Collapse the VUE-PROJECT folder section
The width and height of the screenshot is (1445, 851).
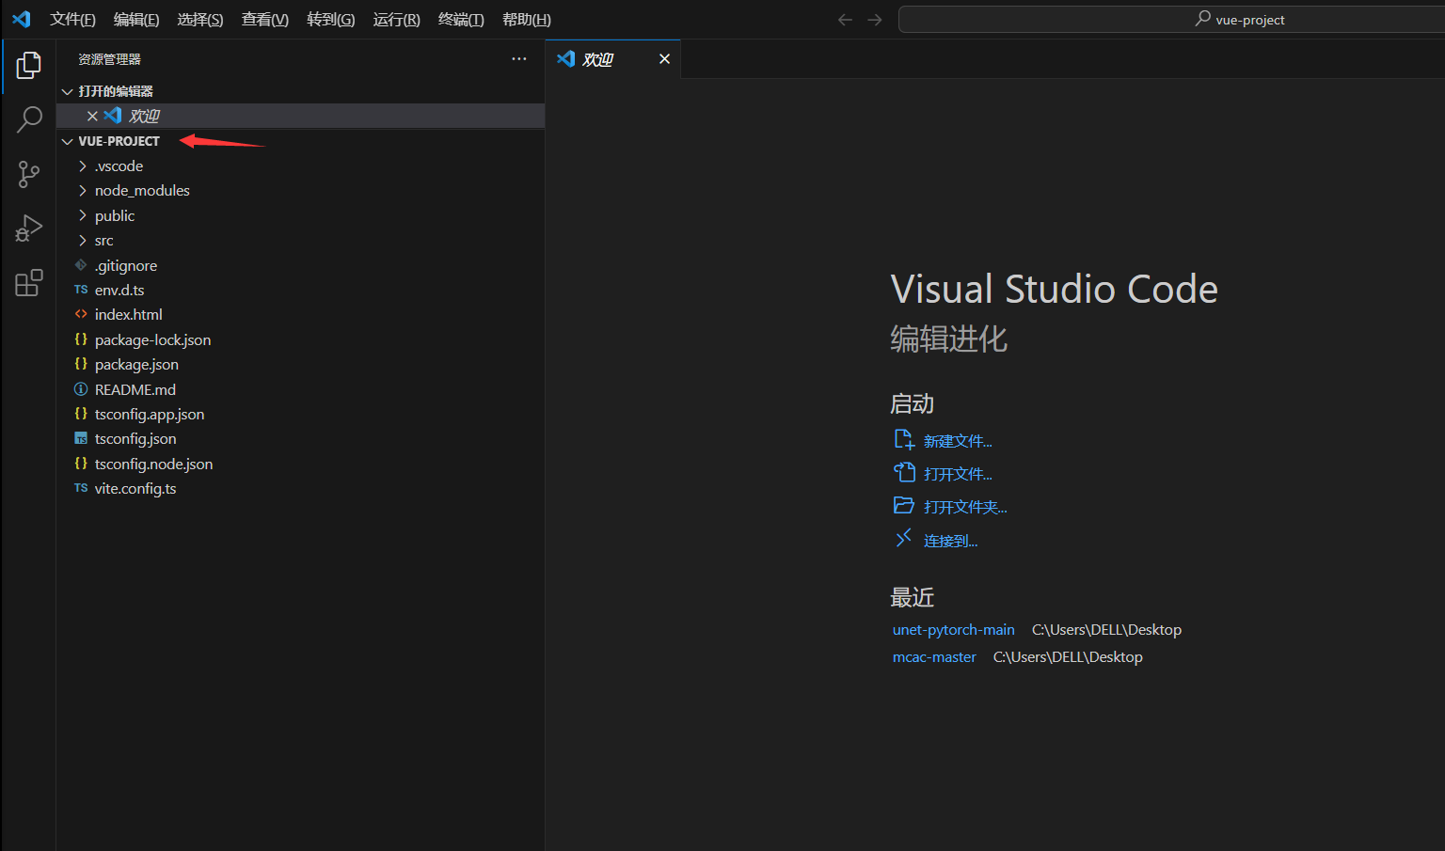67,141
